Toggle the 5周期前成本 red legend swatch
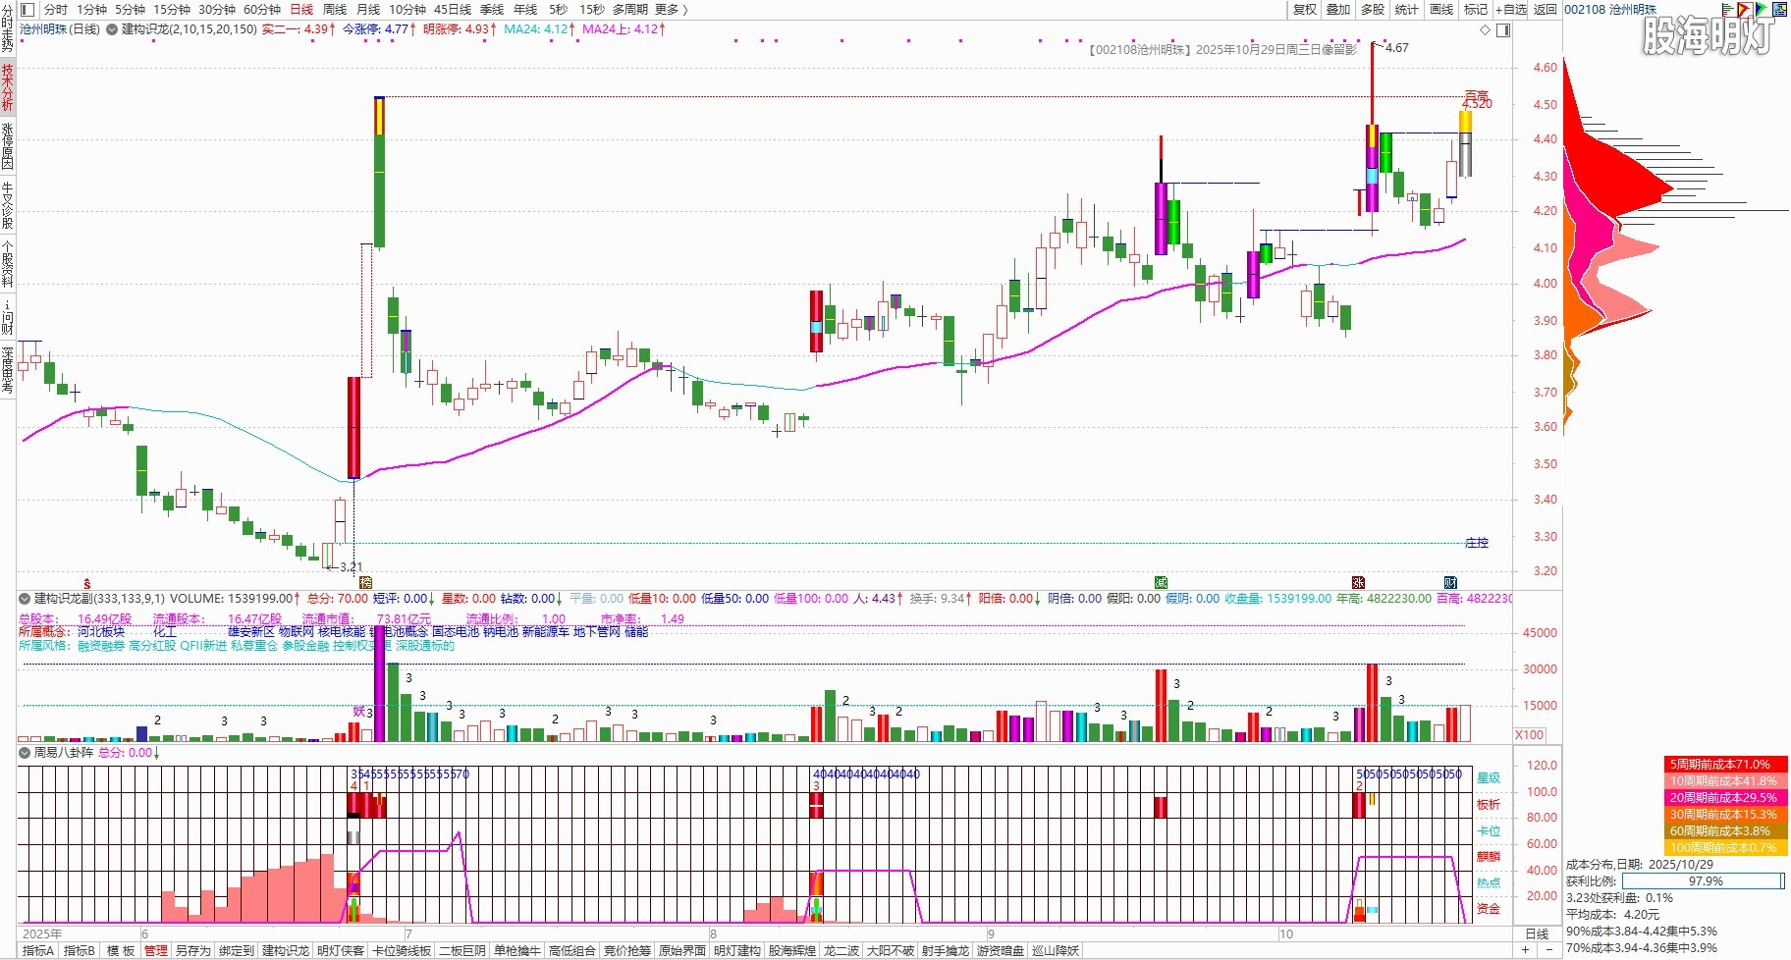The image size is (1791, 960). point(1724,765)
